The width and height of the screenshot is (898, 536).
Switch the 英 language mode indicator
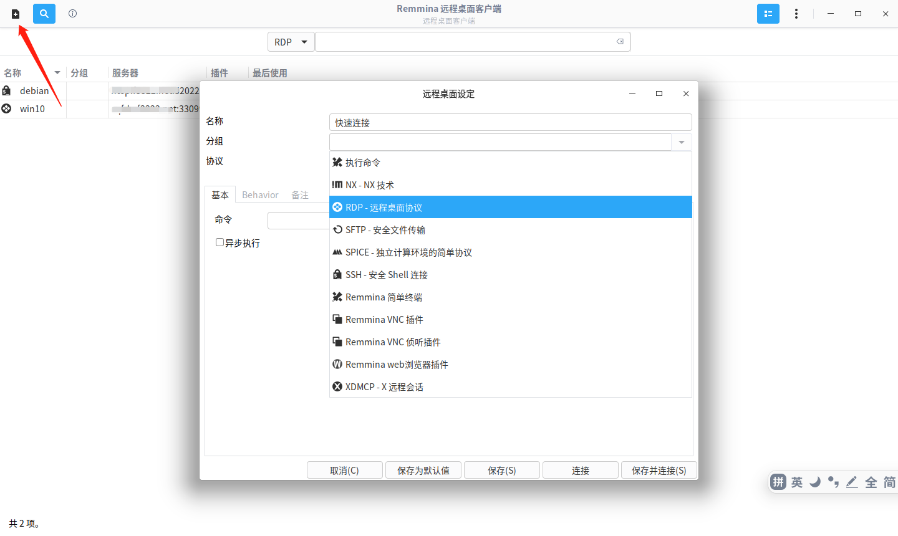pyautogui.click(x=797, y=482)
